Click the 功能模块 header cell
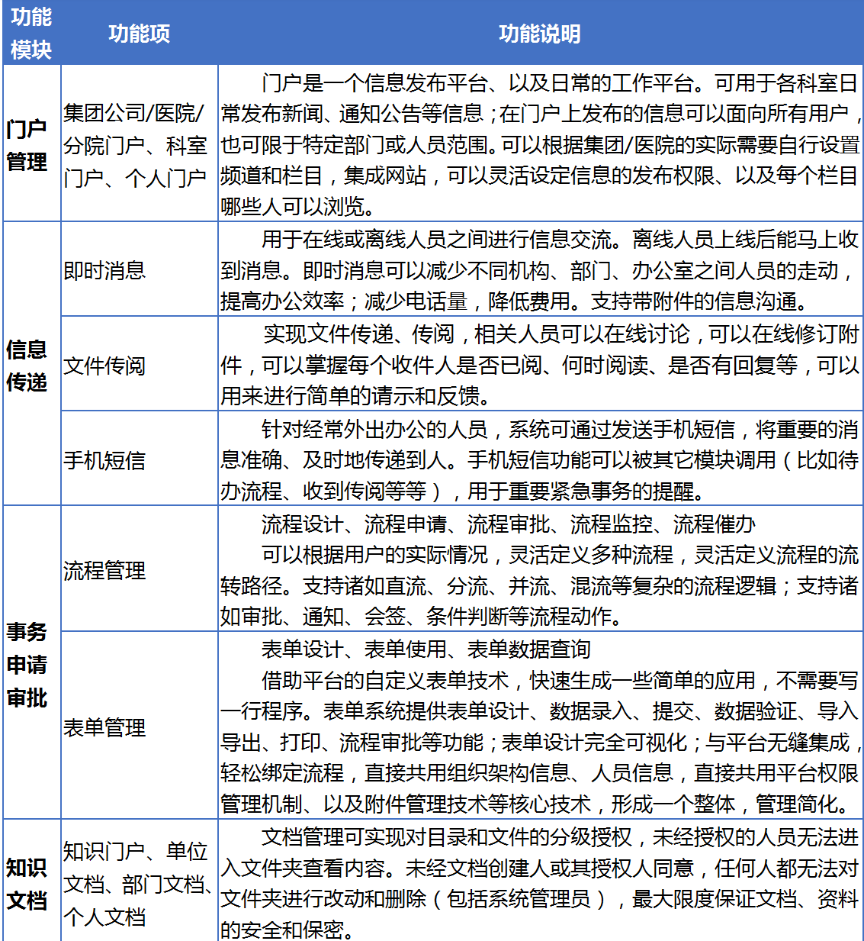Viewport: 864px width, 941px height. (x=30, y=32)
